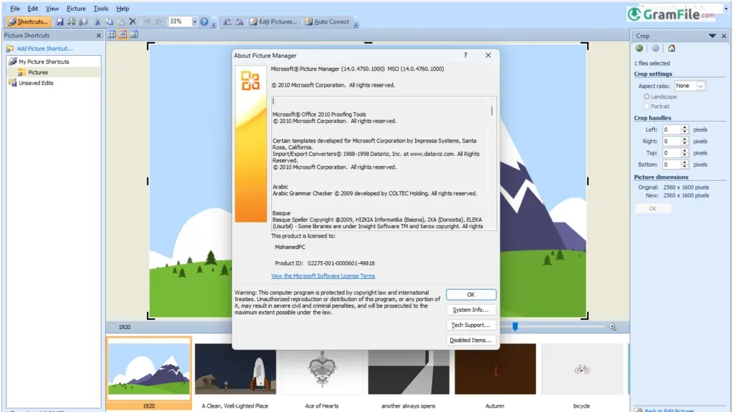Open Formatting toolbar options arrow after Auto Correct
Image resolution: width=733 pixels, height=412 pixels.
coord(356,24)
